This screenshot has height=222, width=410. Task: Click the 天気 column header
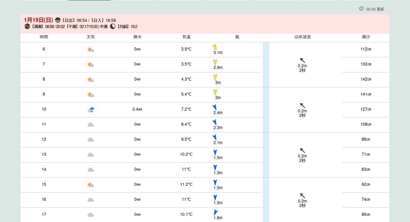pos(91,37)
